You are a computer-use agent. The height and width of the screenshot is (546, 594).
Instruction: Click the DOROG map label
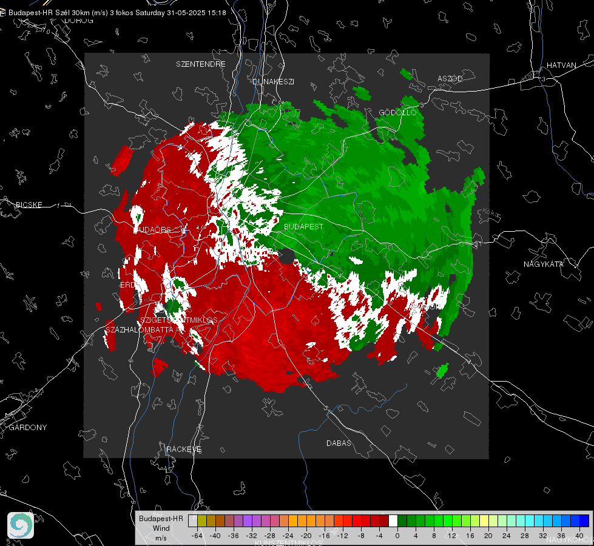[79, 21]
